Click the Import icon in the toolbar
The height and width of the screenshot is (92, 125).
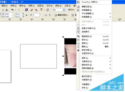pos(32,10)
